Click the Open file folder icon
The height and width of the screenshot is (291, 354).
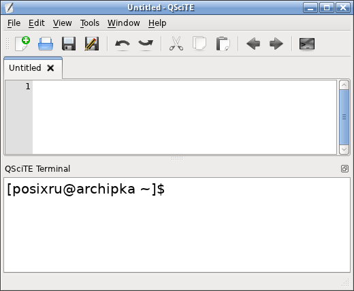coord(46,44)
